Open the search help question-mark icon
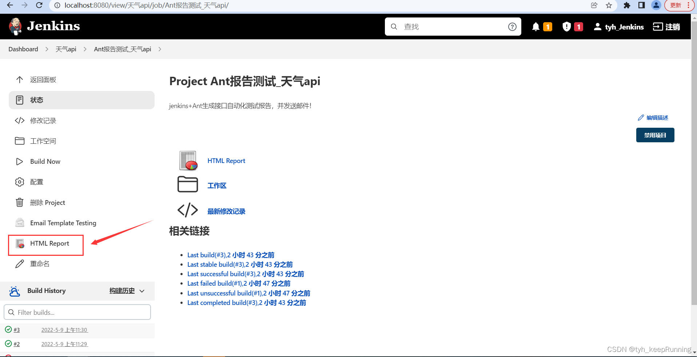697x357 pixels. pyautogui.click(x=512, y=27)
